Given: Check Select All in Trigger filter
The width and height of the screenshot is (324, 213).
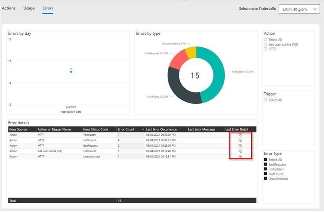Looking at the screenshot, I should click(266, 100).
